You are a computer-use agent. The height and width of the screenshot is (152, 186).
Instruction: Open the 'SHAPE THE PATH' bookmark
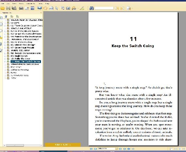(20, 50)
